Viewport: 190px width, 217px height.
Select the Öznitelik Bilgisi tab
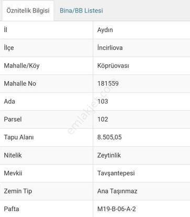pyautogui.click(x=28, y=10)
